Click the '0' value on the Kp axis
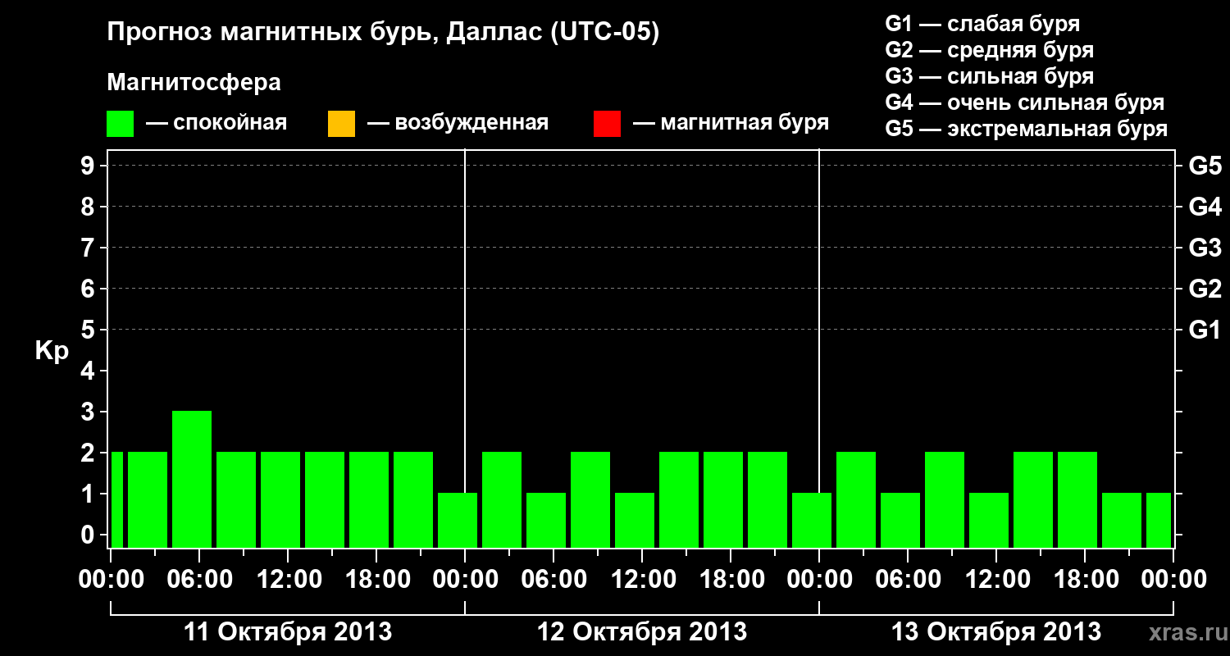Screen dimensions: 1230x656 89,535
